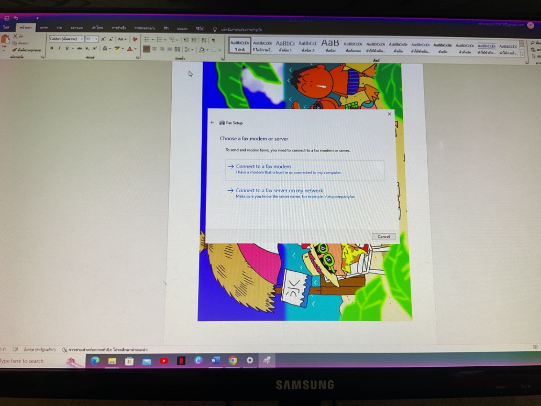Click the Accessibility checker status bar item
541x406 pixels.
(x=105, y=350)
